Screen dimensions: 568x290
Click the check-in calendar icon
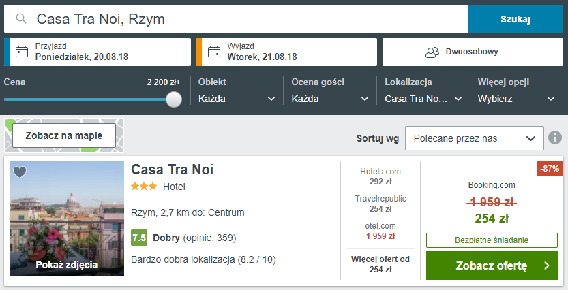pos(22,52)
